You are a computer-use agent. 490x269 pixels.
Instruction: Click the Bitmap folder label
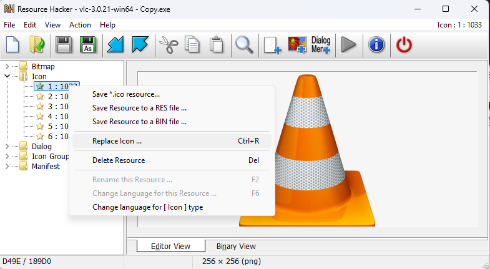pos(43,67)
